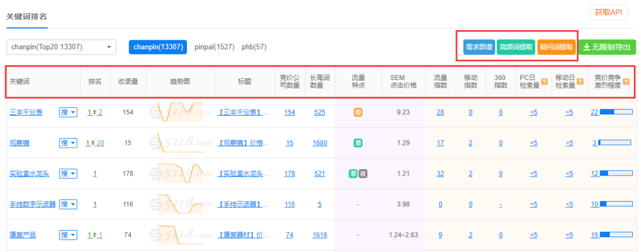The image size is (641, 252).
Task: Open title link 【手持示波器】…
Action: pyautogui.click(x=243, y=204)
